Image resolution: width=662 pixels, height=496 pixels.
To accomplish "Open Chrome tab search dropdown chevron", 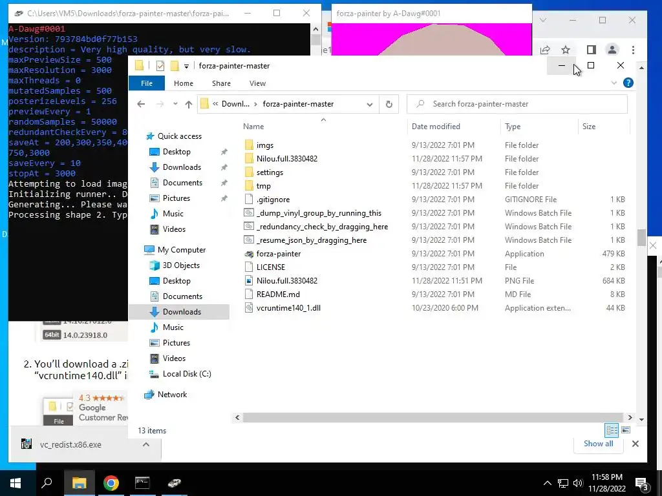I will [543, 20].
